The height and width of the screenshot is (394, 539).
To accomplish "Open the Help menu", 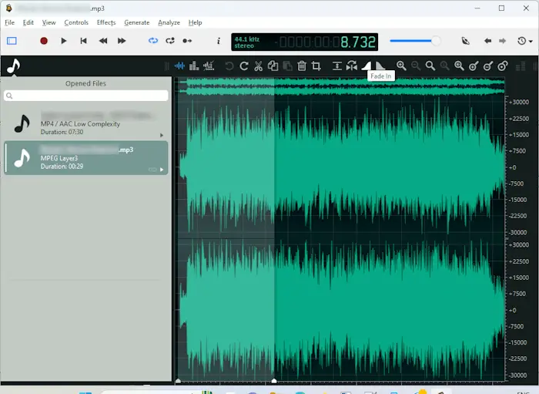I will point(195,22).
